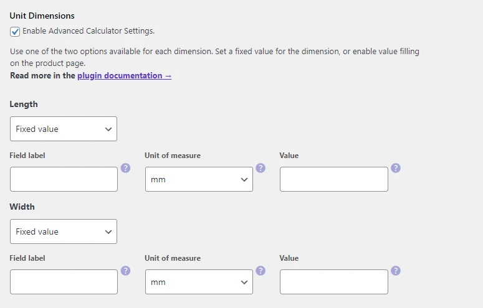Focus the Width Field label text box
Screen dimensions: 483x308
pyautogui.click(x=64, y=282)
